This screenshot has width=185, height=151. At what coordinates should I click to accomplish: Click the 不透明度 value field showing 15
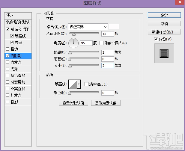coord(108,34)
